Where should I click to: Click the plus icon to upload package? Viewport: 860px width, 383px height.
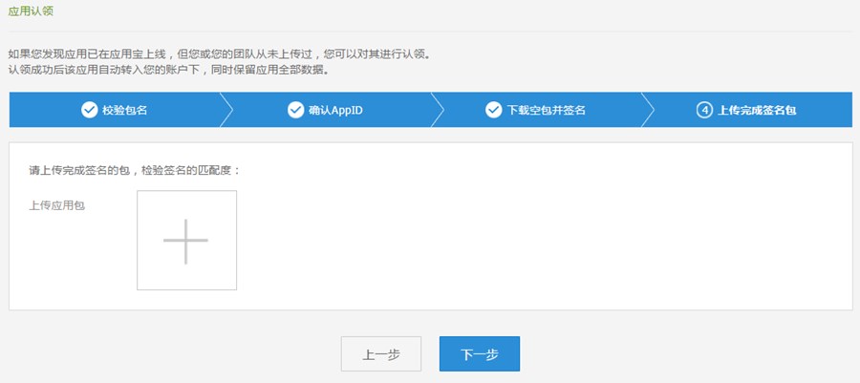[x=186, y=240]
